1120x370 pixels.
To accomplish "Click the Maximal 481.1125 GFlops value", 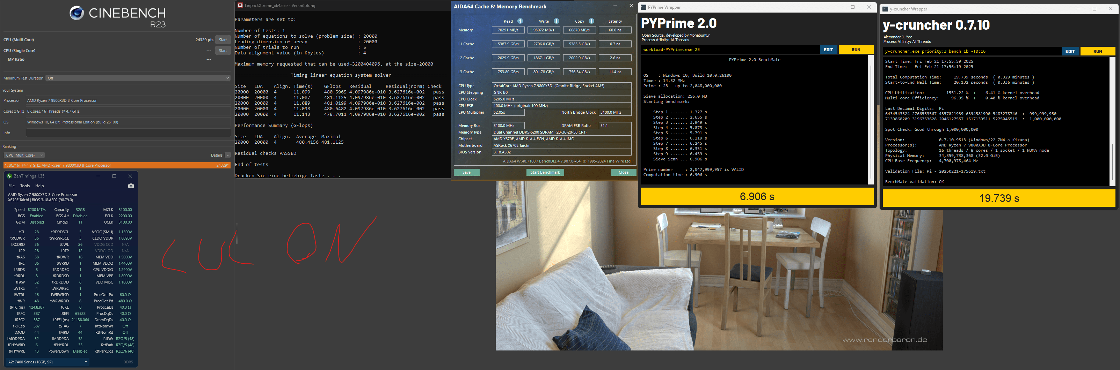I will [332, 142].
